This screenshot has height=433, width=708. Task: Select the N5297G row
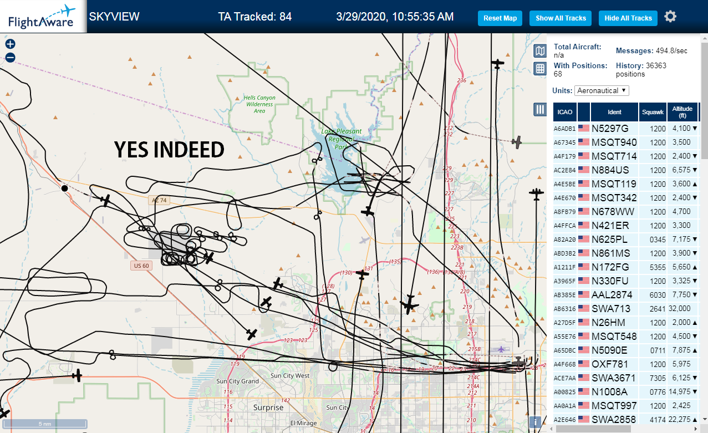pyautogui.click(x=626, y=128)
